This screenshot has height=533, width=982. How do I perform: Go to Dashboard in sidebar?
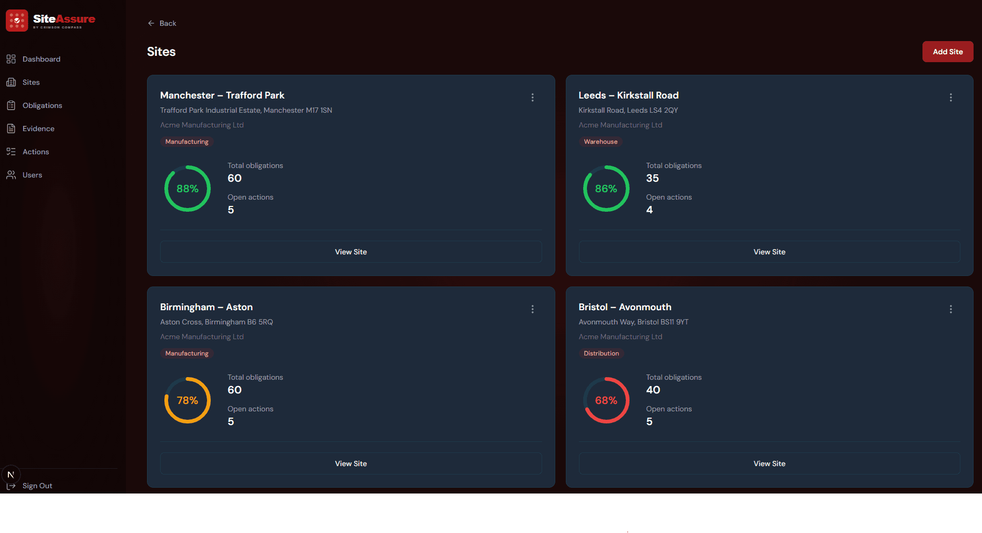tap(42, 59)
